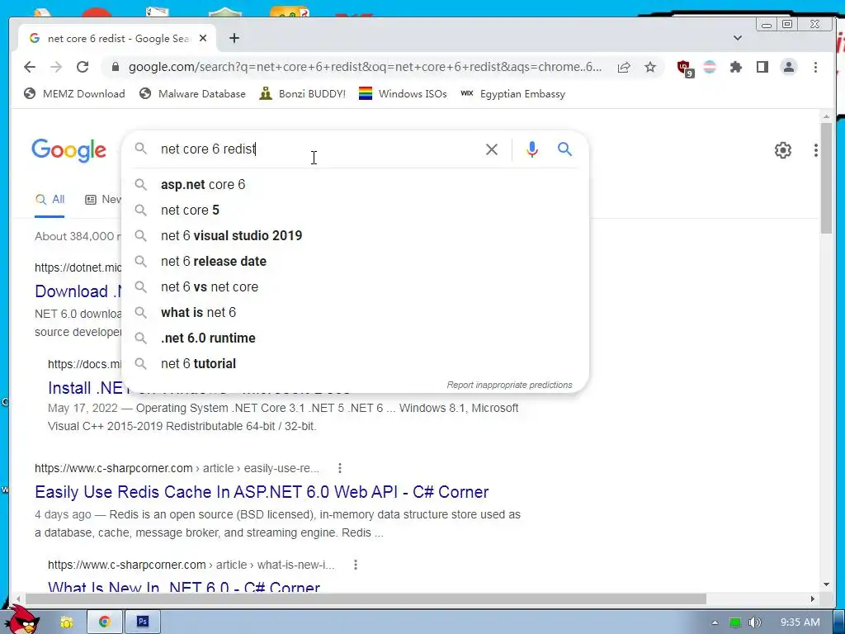Screen dimensions: 845x634
Task: Open the Bonzi BUDDY! bookmark
Action: 302,94
